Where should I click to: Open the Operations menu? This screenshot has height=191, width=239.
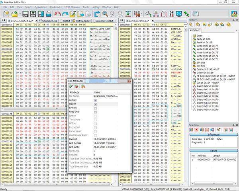(x=41, y=7)
